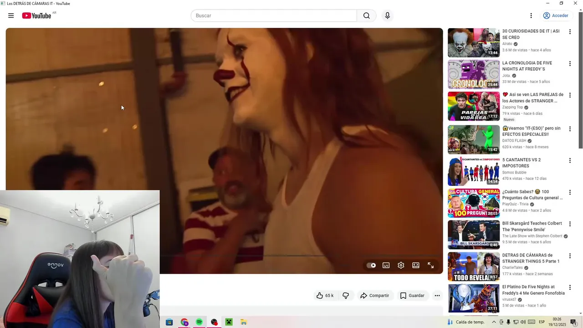Open more actions next to Guardar

tap(437, 296)
